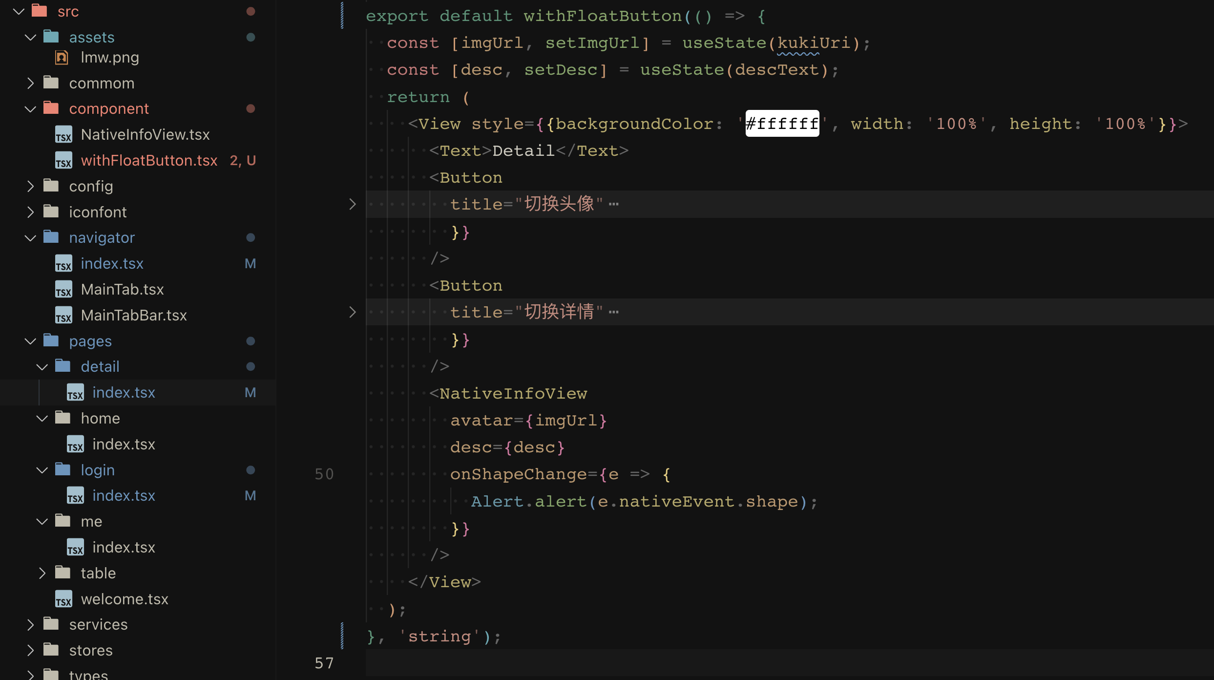Viewport: 1214px width, 680px height.
Task: Click NativeInfoView tag in the editor
Action: 513,393
